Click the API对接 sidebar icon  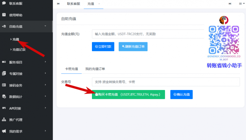4,108
